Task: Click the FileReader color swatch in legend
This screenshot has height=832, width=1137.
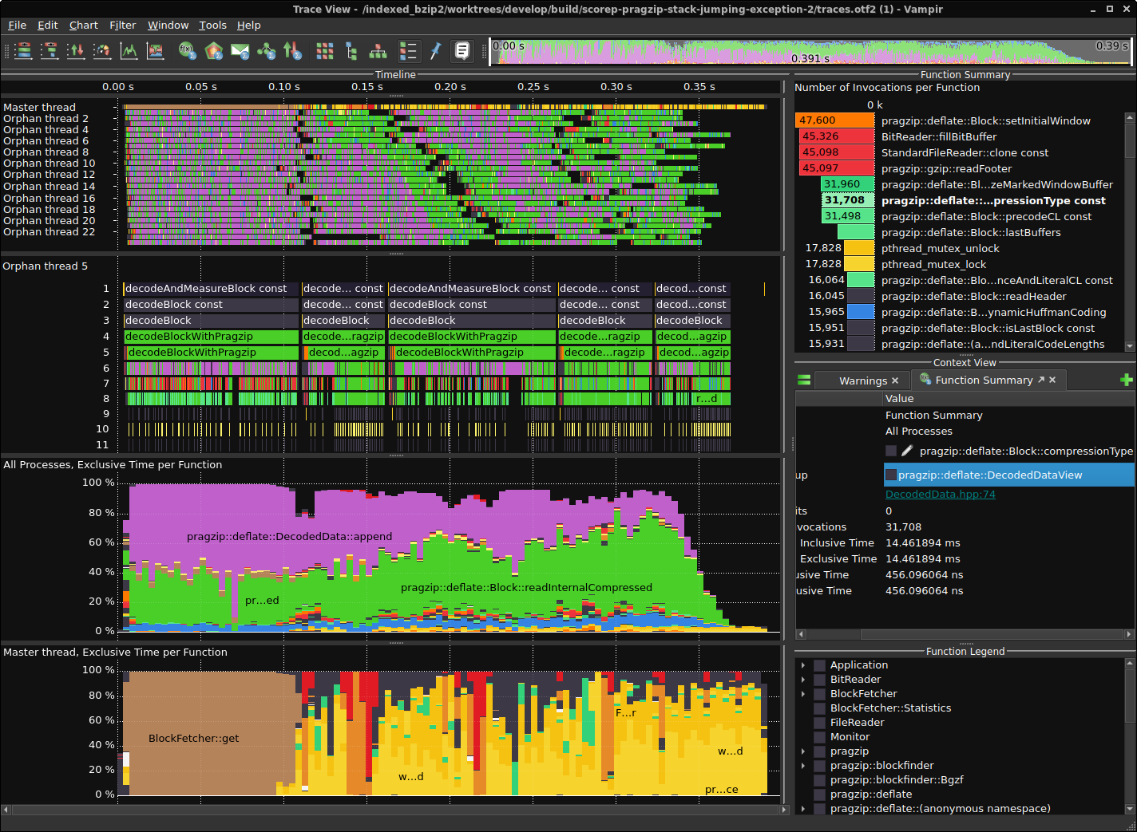Action: pyautogui.click(x=819, y=723)
